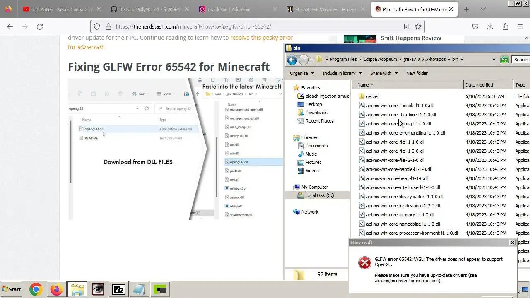Select Favorites in navigation pane

[x=311, y=88]
